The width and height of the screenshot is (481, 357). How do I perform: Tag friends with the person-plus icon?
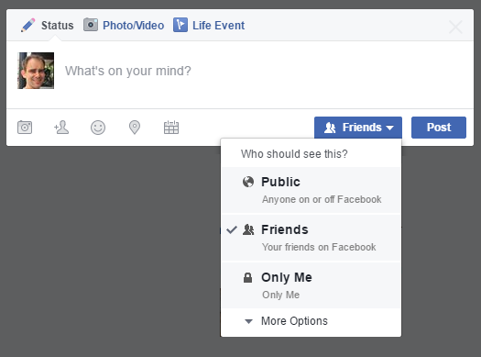pyautogui.click(x=61, y=128)
